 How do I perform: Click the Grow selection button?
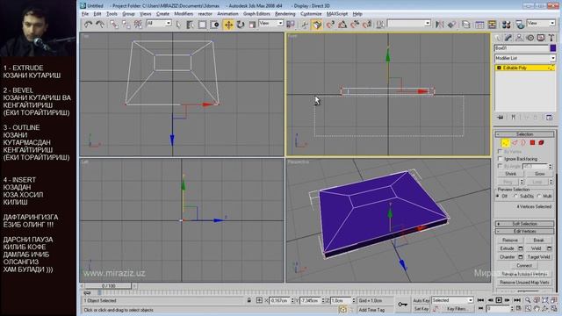(x=539, y=174)
